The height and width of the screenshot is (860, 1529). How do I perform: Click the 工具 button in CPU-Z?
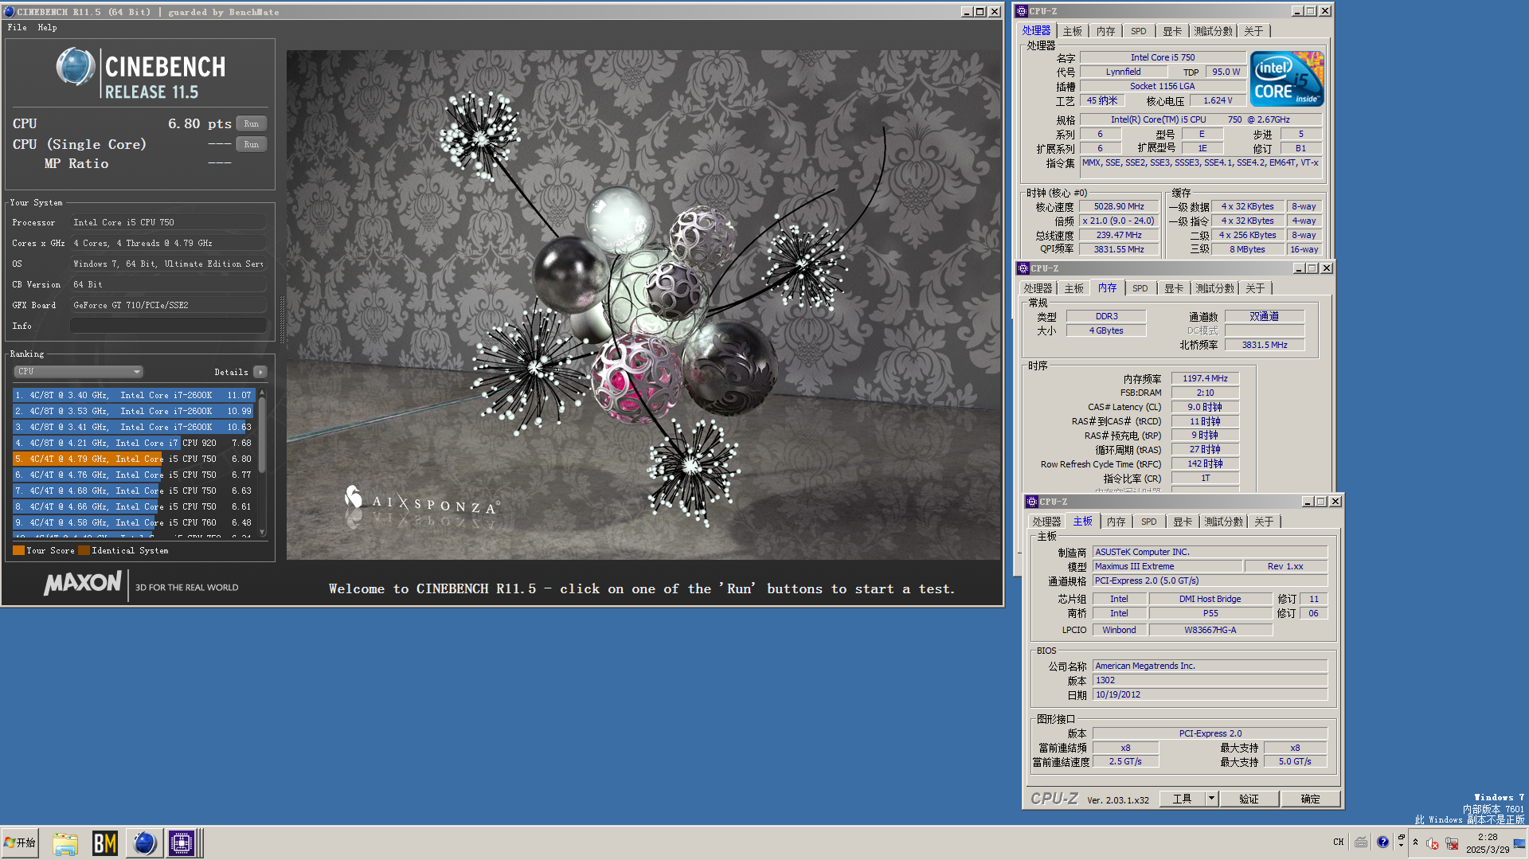tap(1183, 799)
